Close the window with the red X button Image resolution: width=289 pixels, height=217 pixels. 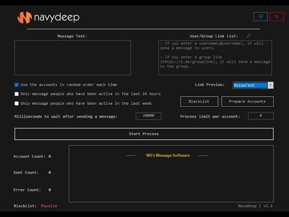(x=277, y=16)
